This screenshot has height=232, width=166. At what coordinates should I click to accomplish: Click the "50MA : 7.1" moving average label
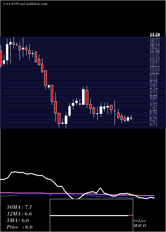[19, 207]
